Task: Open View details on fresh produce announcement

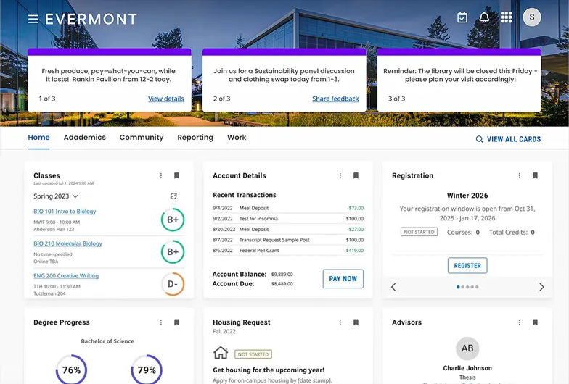Action: [165, 99]
